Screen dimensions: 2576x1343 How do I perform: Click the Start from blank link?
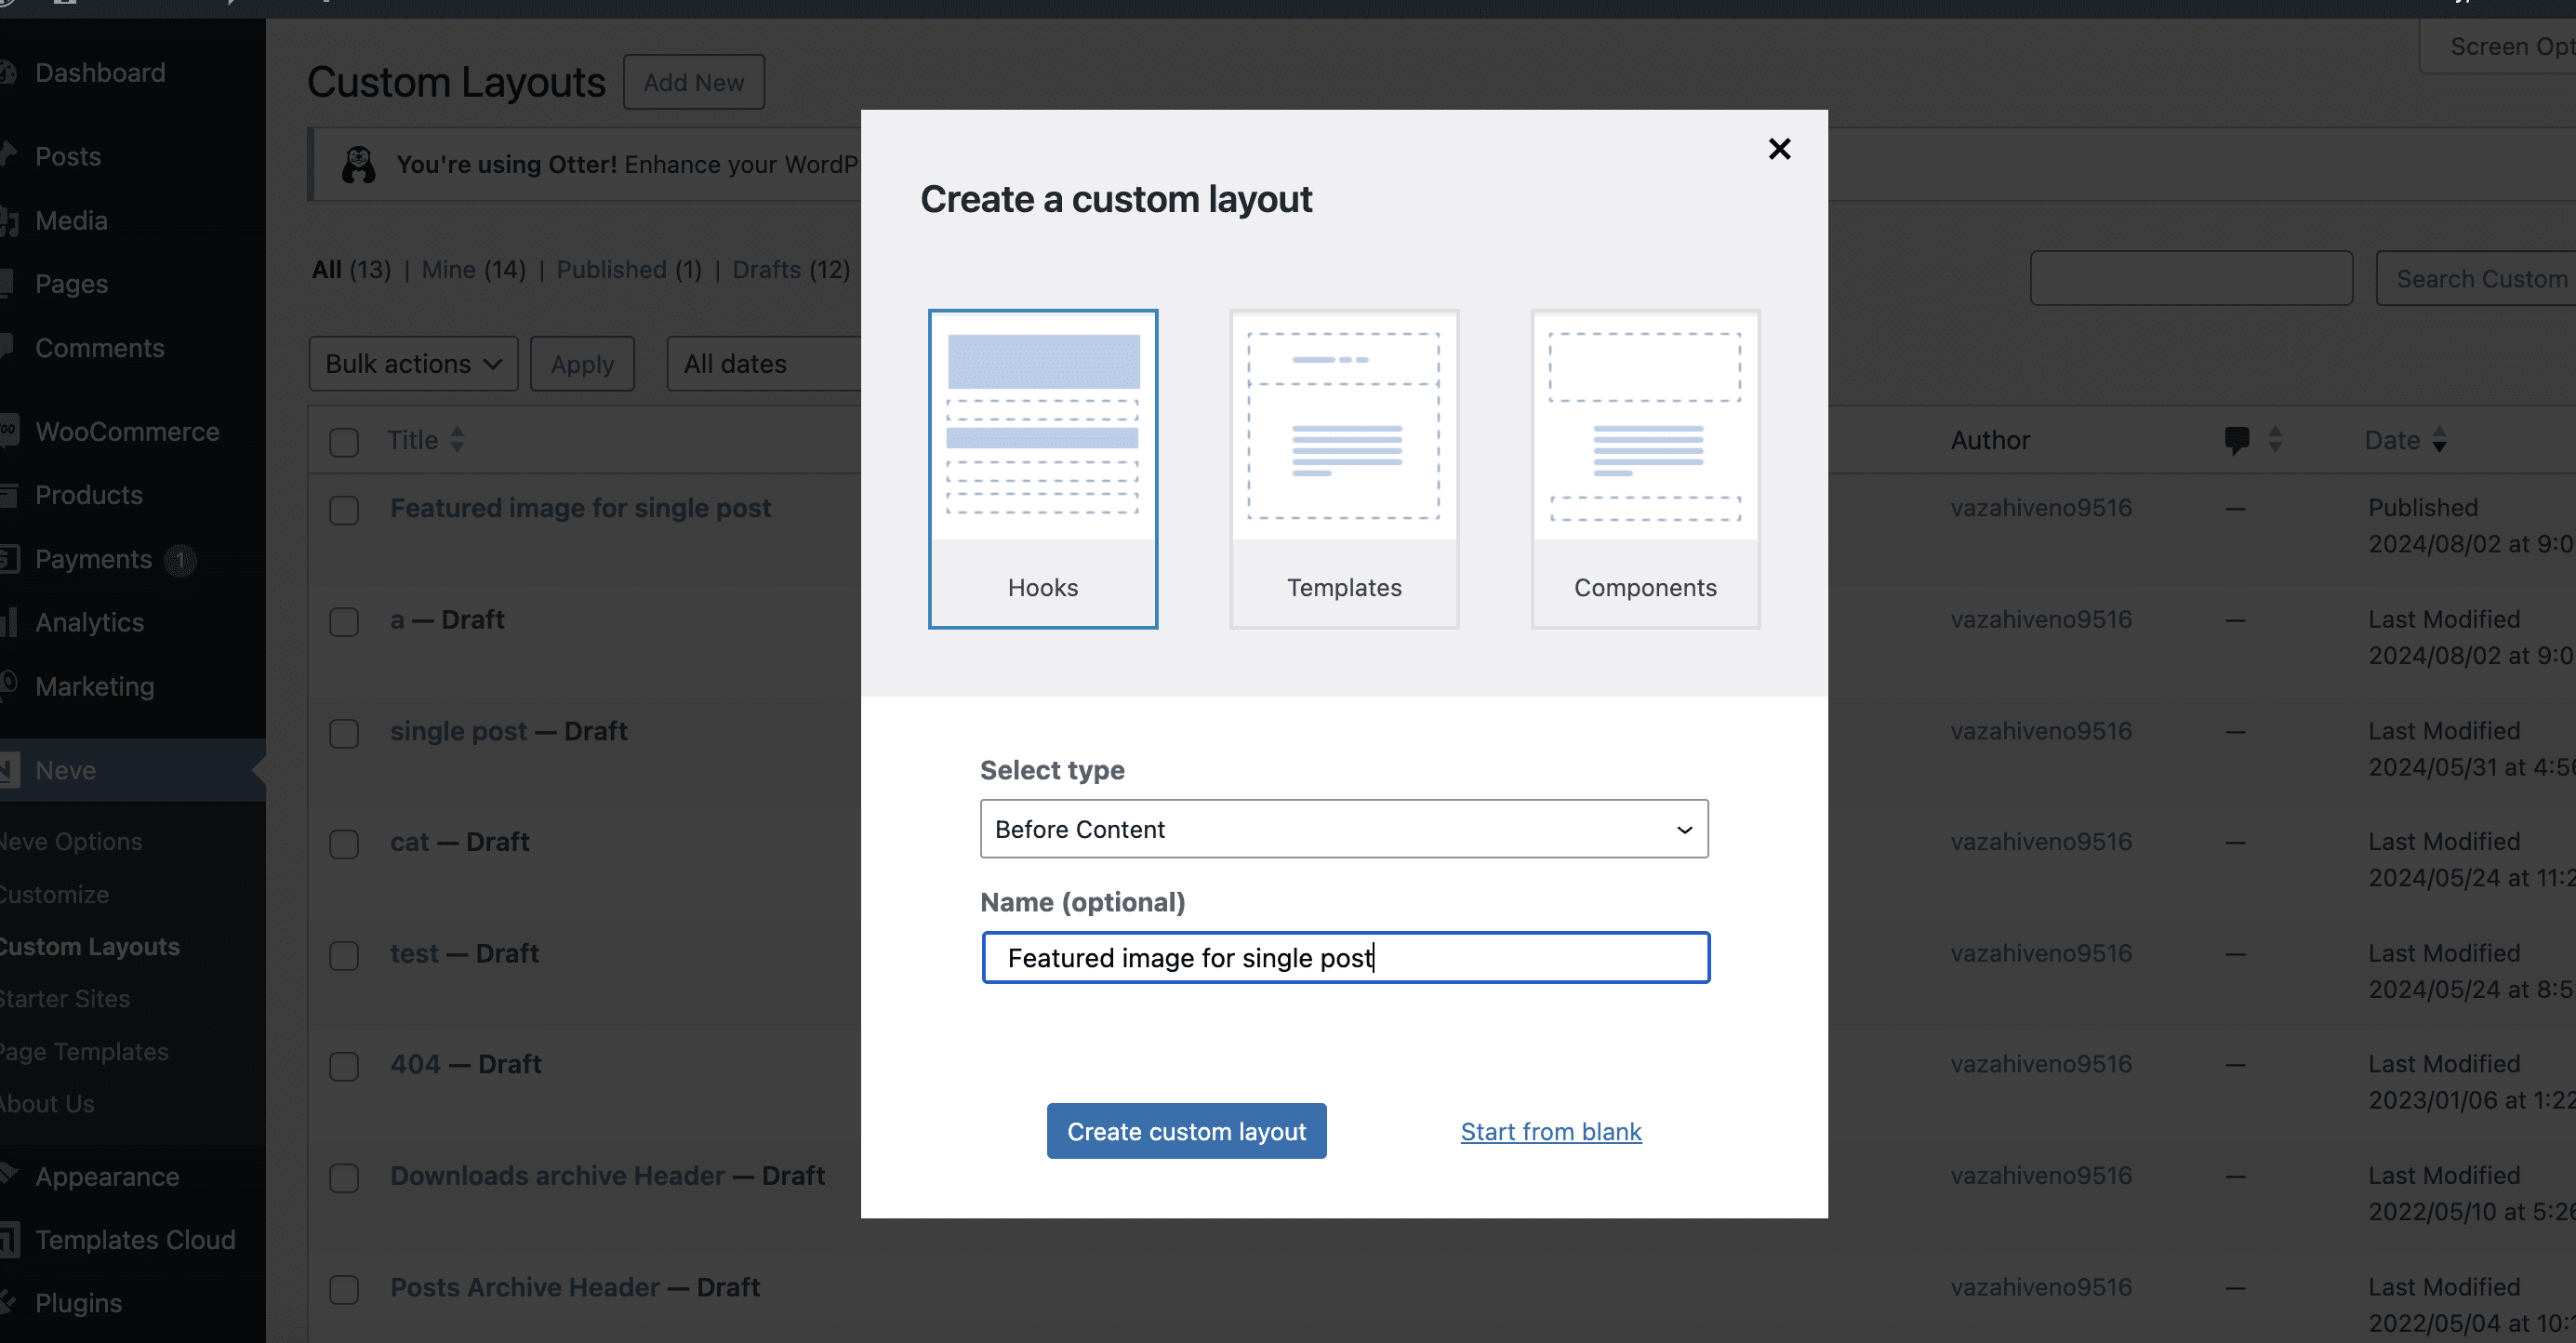pos(1550,1131)
